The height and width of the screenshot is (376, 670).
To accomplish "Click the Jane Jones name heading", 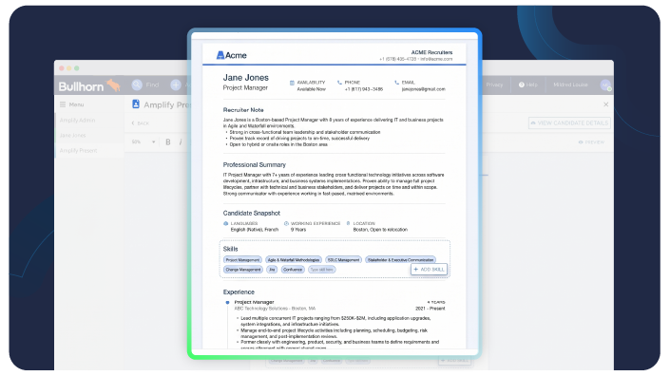I will pos(246,78).
